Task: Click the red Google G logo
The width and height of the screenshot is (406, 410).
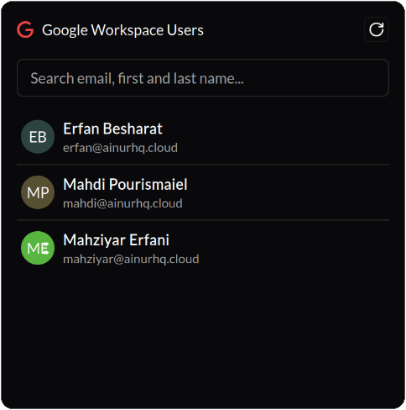Action: [25, 29]
